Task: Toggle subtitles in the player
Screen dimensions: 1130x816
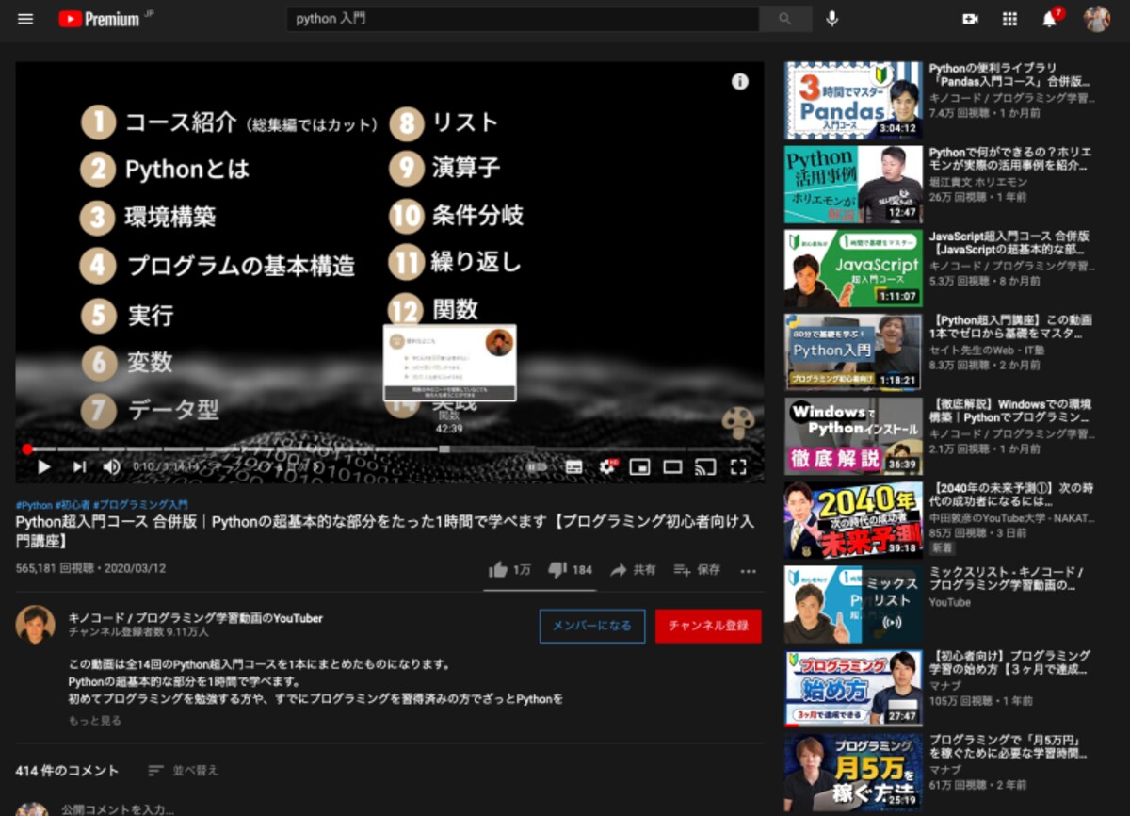Action: pyautogui.click(x=573, y=466)
